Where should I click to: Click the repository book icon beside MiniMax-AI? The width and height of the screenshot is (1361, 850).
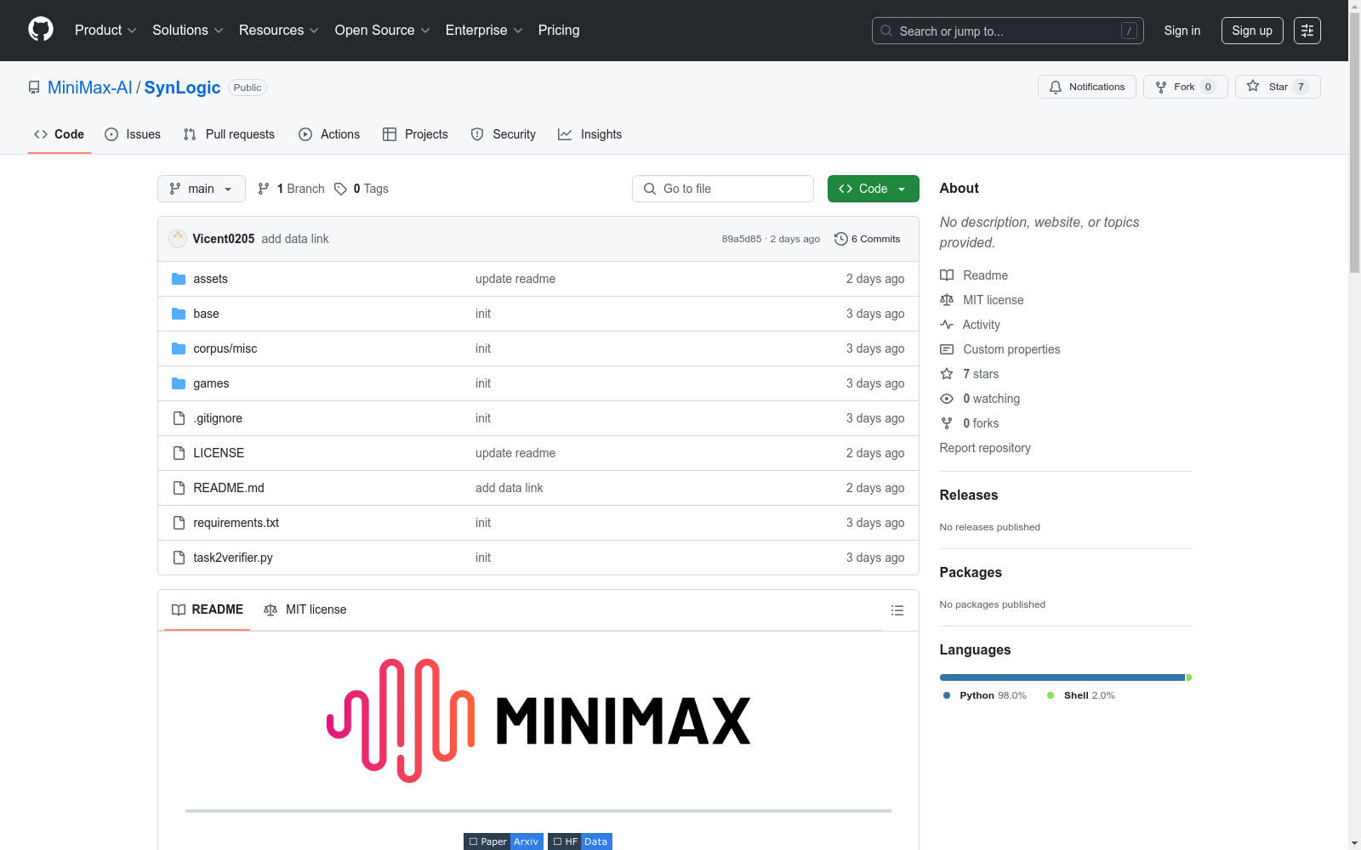tap(34, 88)
